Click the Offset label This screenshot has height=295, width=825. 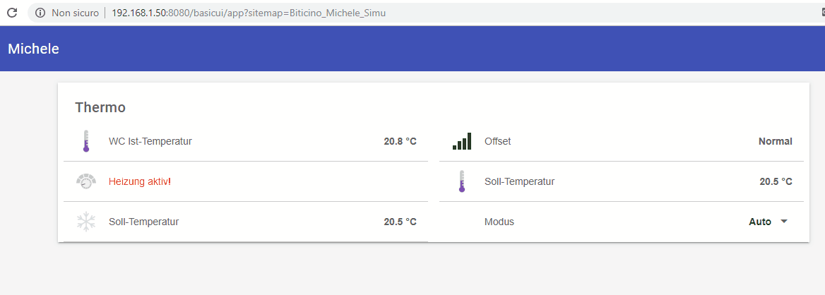pyautogui.click(x=497, y=141)
